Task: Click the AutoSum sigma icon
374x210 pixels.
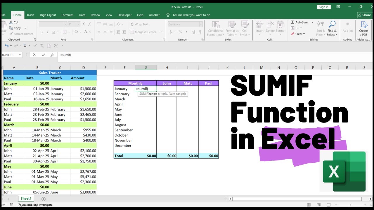Action: [292, 22]
